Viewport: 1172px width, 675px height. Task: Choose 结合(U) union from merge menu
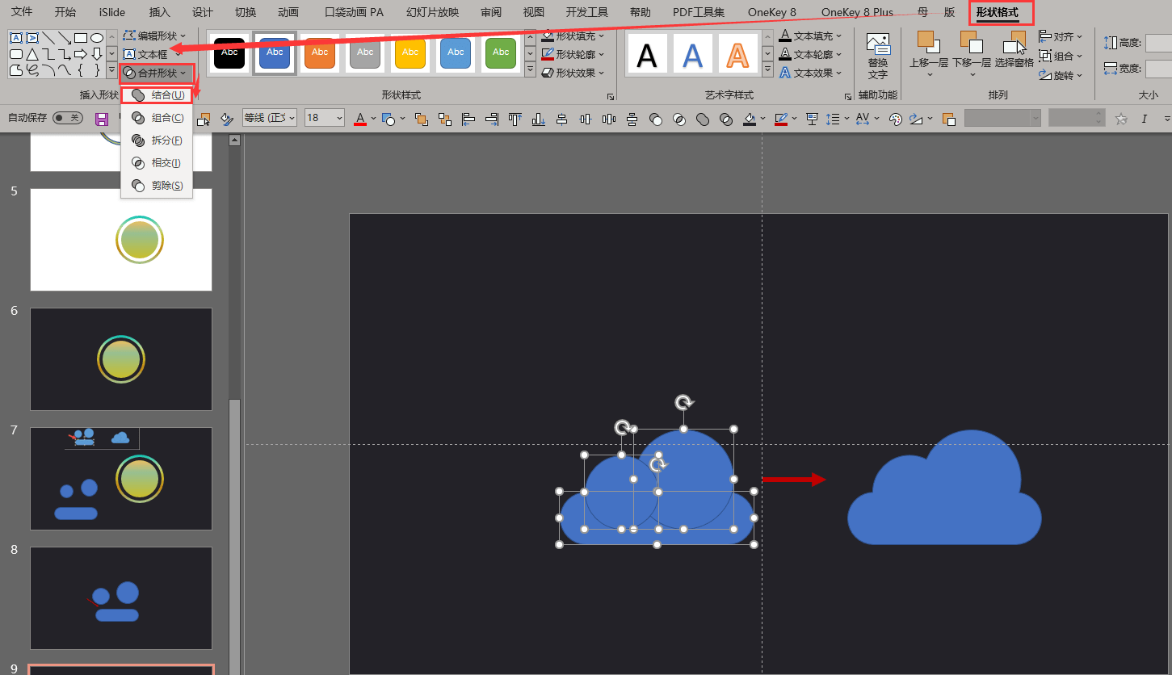tap(158, 95)
